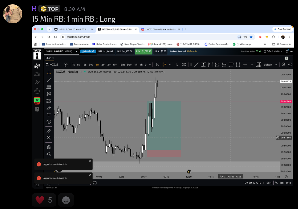Select the Chart panel tab
This screenshot has width=298, height=209.
49,58
